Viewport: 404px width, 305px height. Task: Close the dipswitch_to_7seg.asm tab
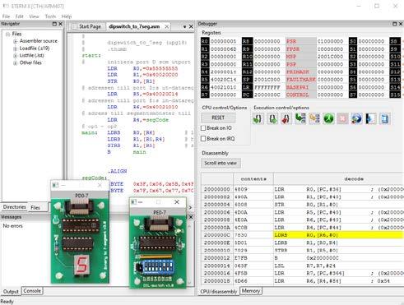166,26
